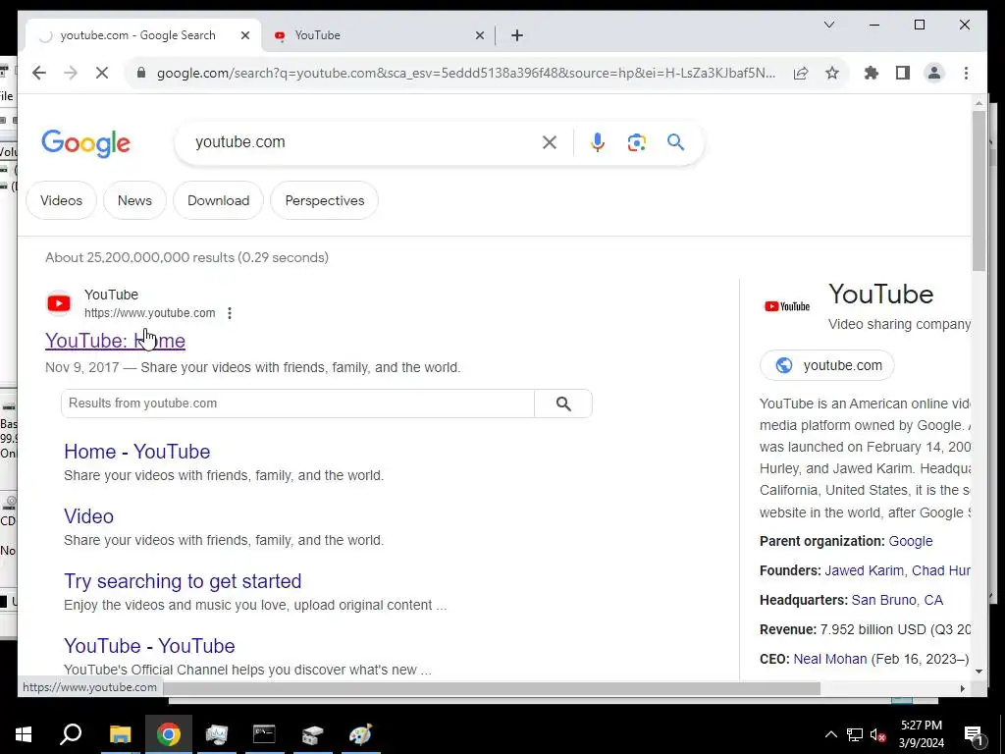Filter results by Videos

click(62, 200)
